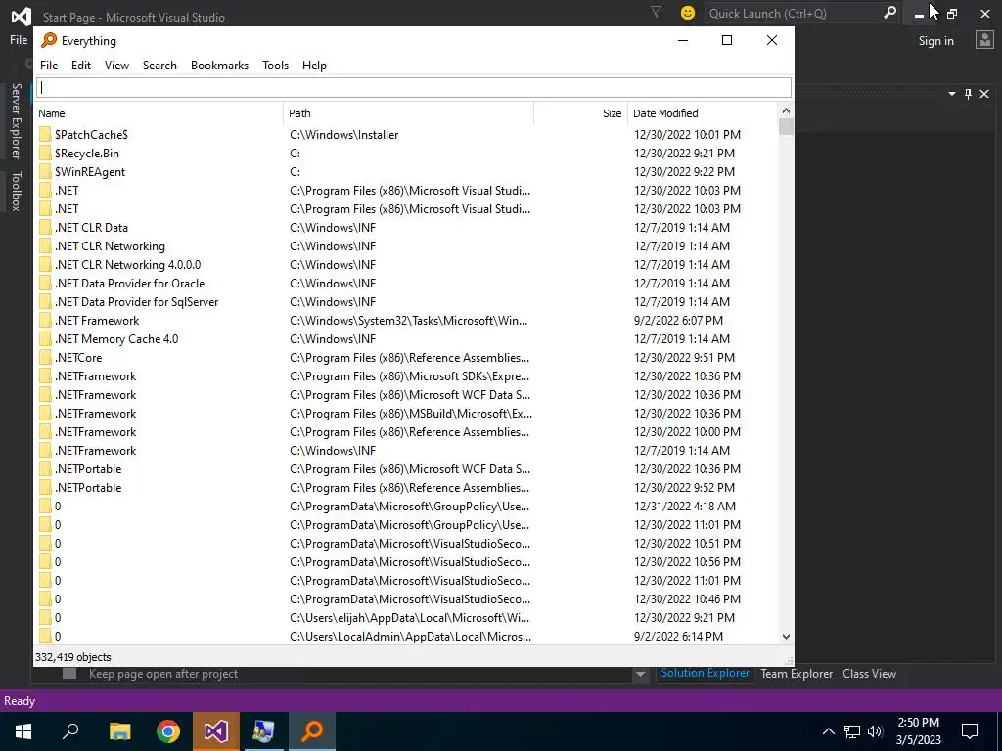This screenshot has height=751, width=1002.
Task: Switch to Visual Studio taskbar icon
Action: pyautogui.click(x=216, y=731)
